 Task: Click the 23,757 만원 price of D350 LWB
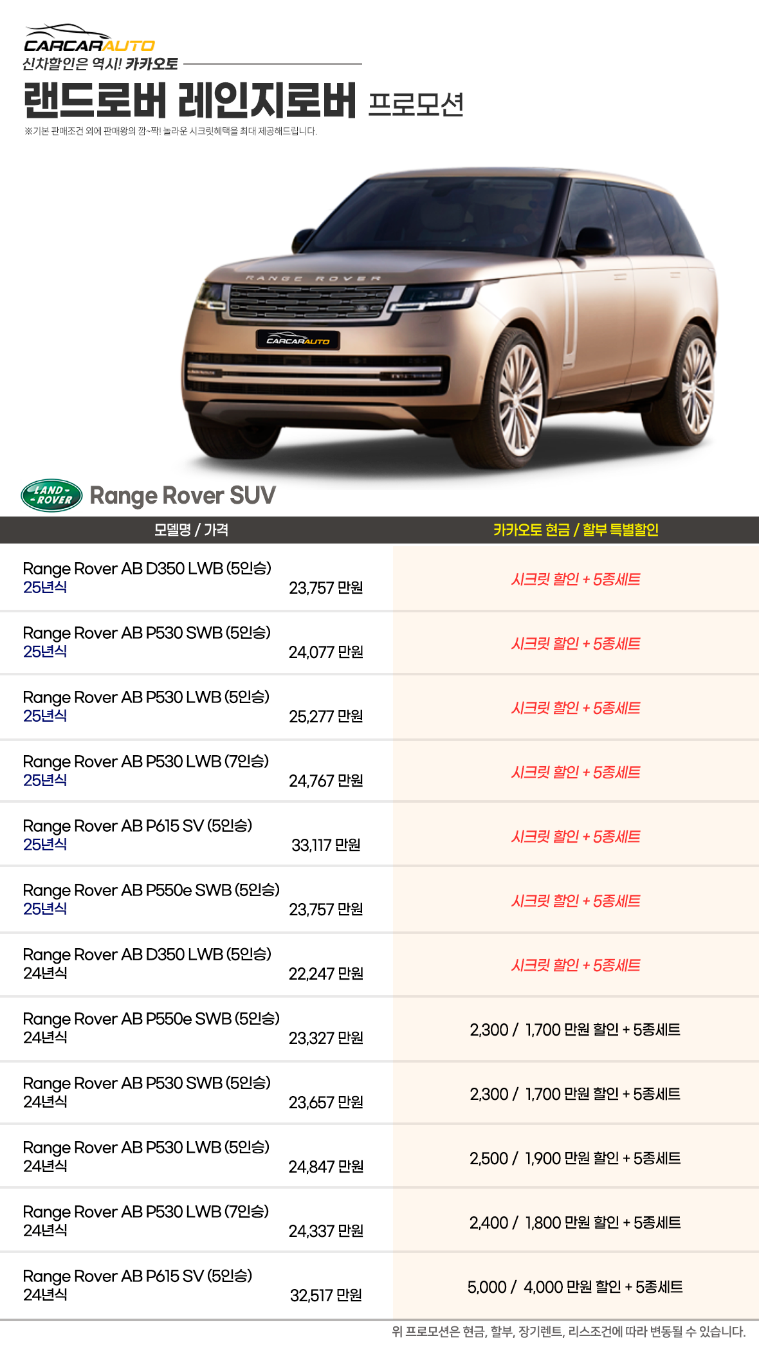pyautogui.click(x=326, y=588)
